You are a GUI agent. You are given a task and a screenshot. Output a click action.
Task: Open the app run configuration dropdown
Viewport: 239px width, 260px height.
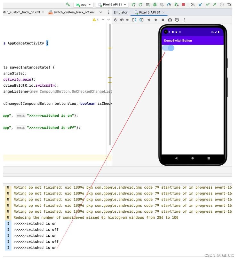point(84,4)
